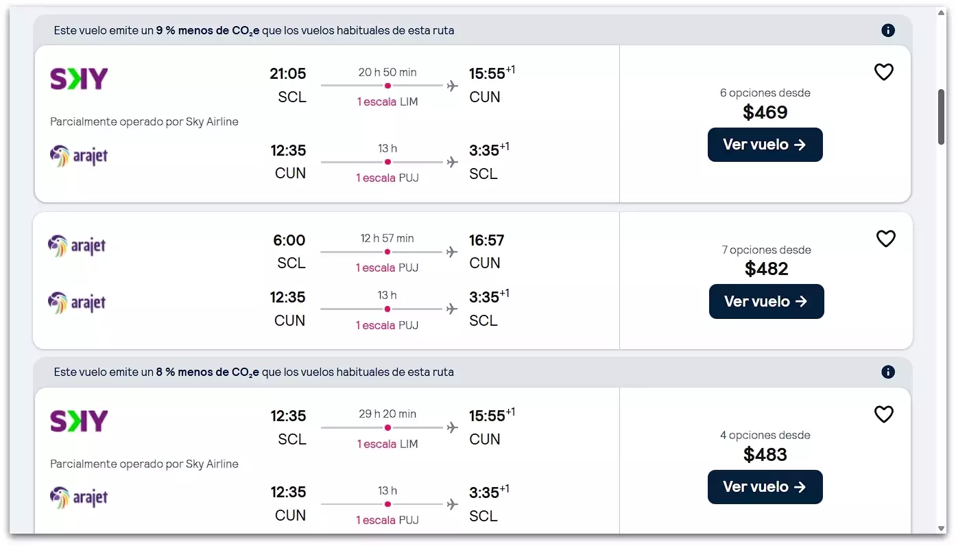956x546 pixels.
Task: Click Ver vuelo for the $469 option
Action: pyautogui.click(x=765, y=145)
